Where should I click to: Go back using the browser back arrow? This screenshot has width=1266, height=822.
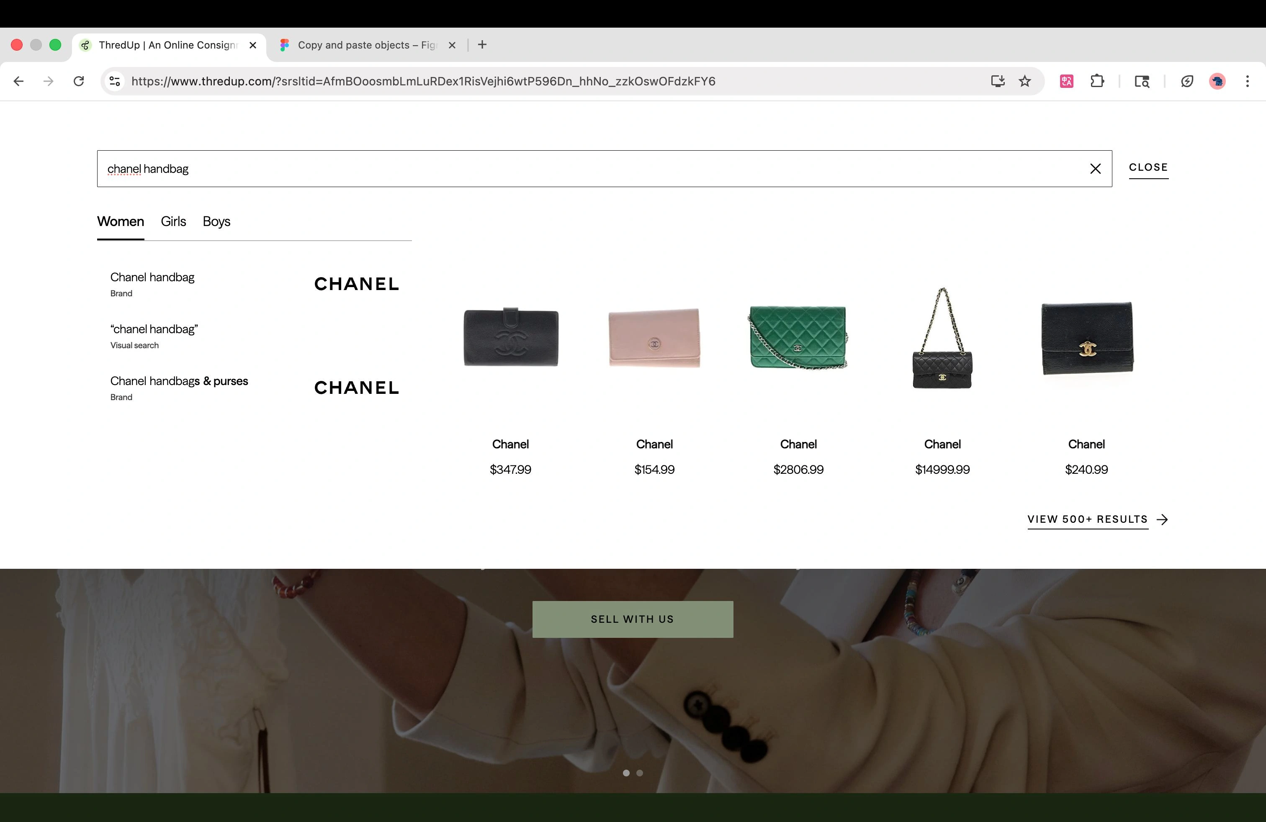click(x=18, y=81)
